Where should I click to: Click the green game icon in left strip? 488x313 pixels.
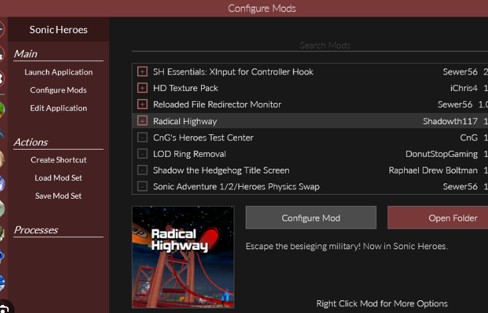(2, 108)
